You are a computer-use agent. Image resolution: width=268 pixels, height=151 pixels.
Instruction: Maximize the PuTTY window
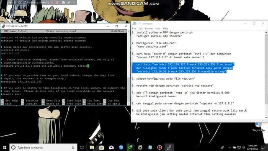(x=116, y=26)
